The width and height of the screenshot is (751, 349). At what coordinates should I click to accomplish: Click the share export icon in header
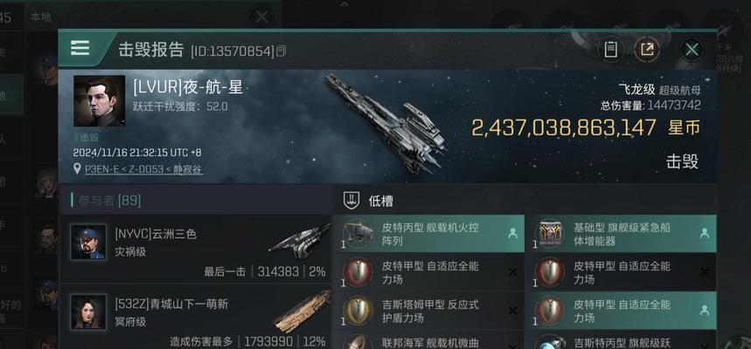(x=647, y=49)
